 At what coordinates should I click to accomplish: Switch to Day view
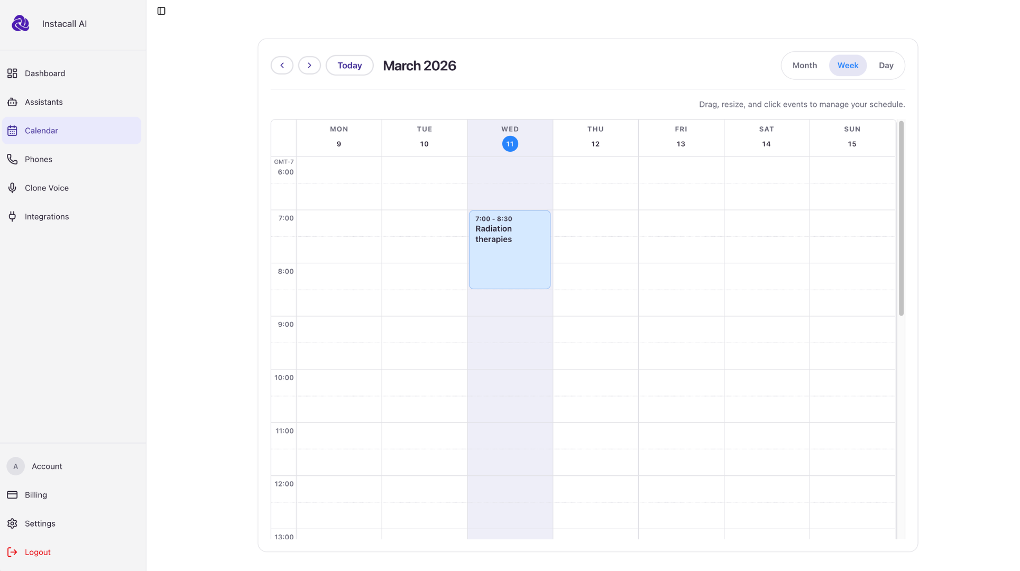[x=886, y=66]
